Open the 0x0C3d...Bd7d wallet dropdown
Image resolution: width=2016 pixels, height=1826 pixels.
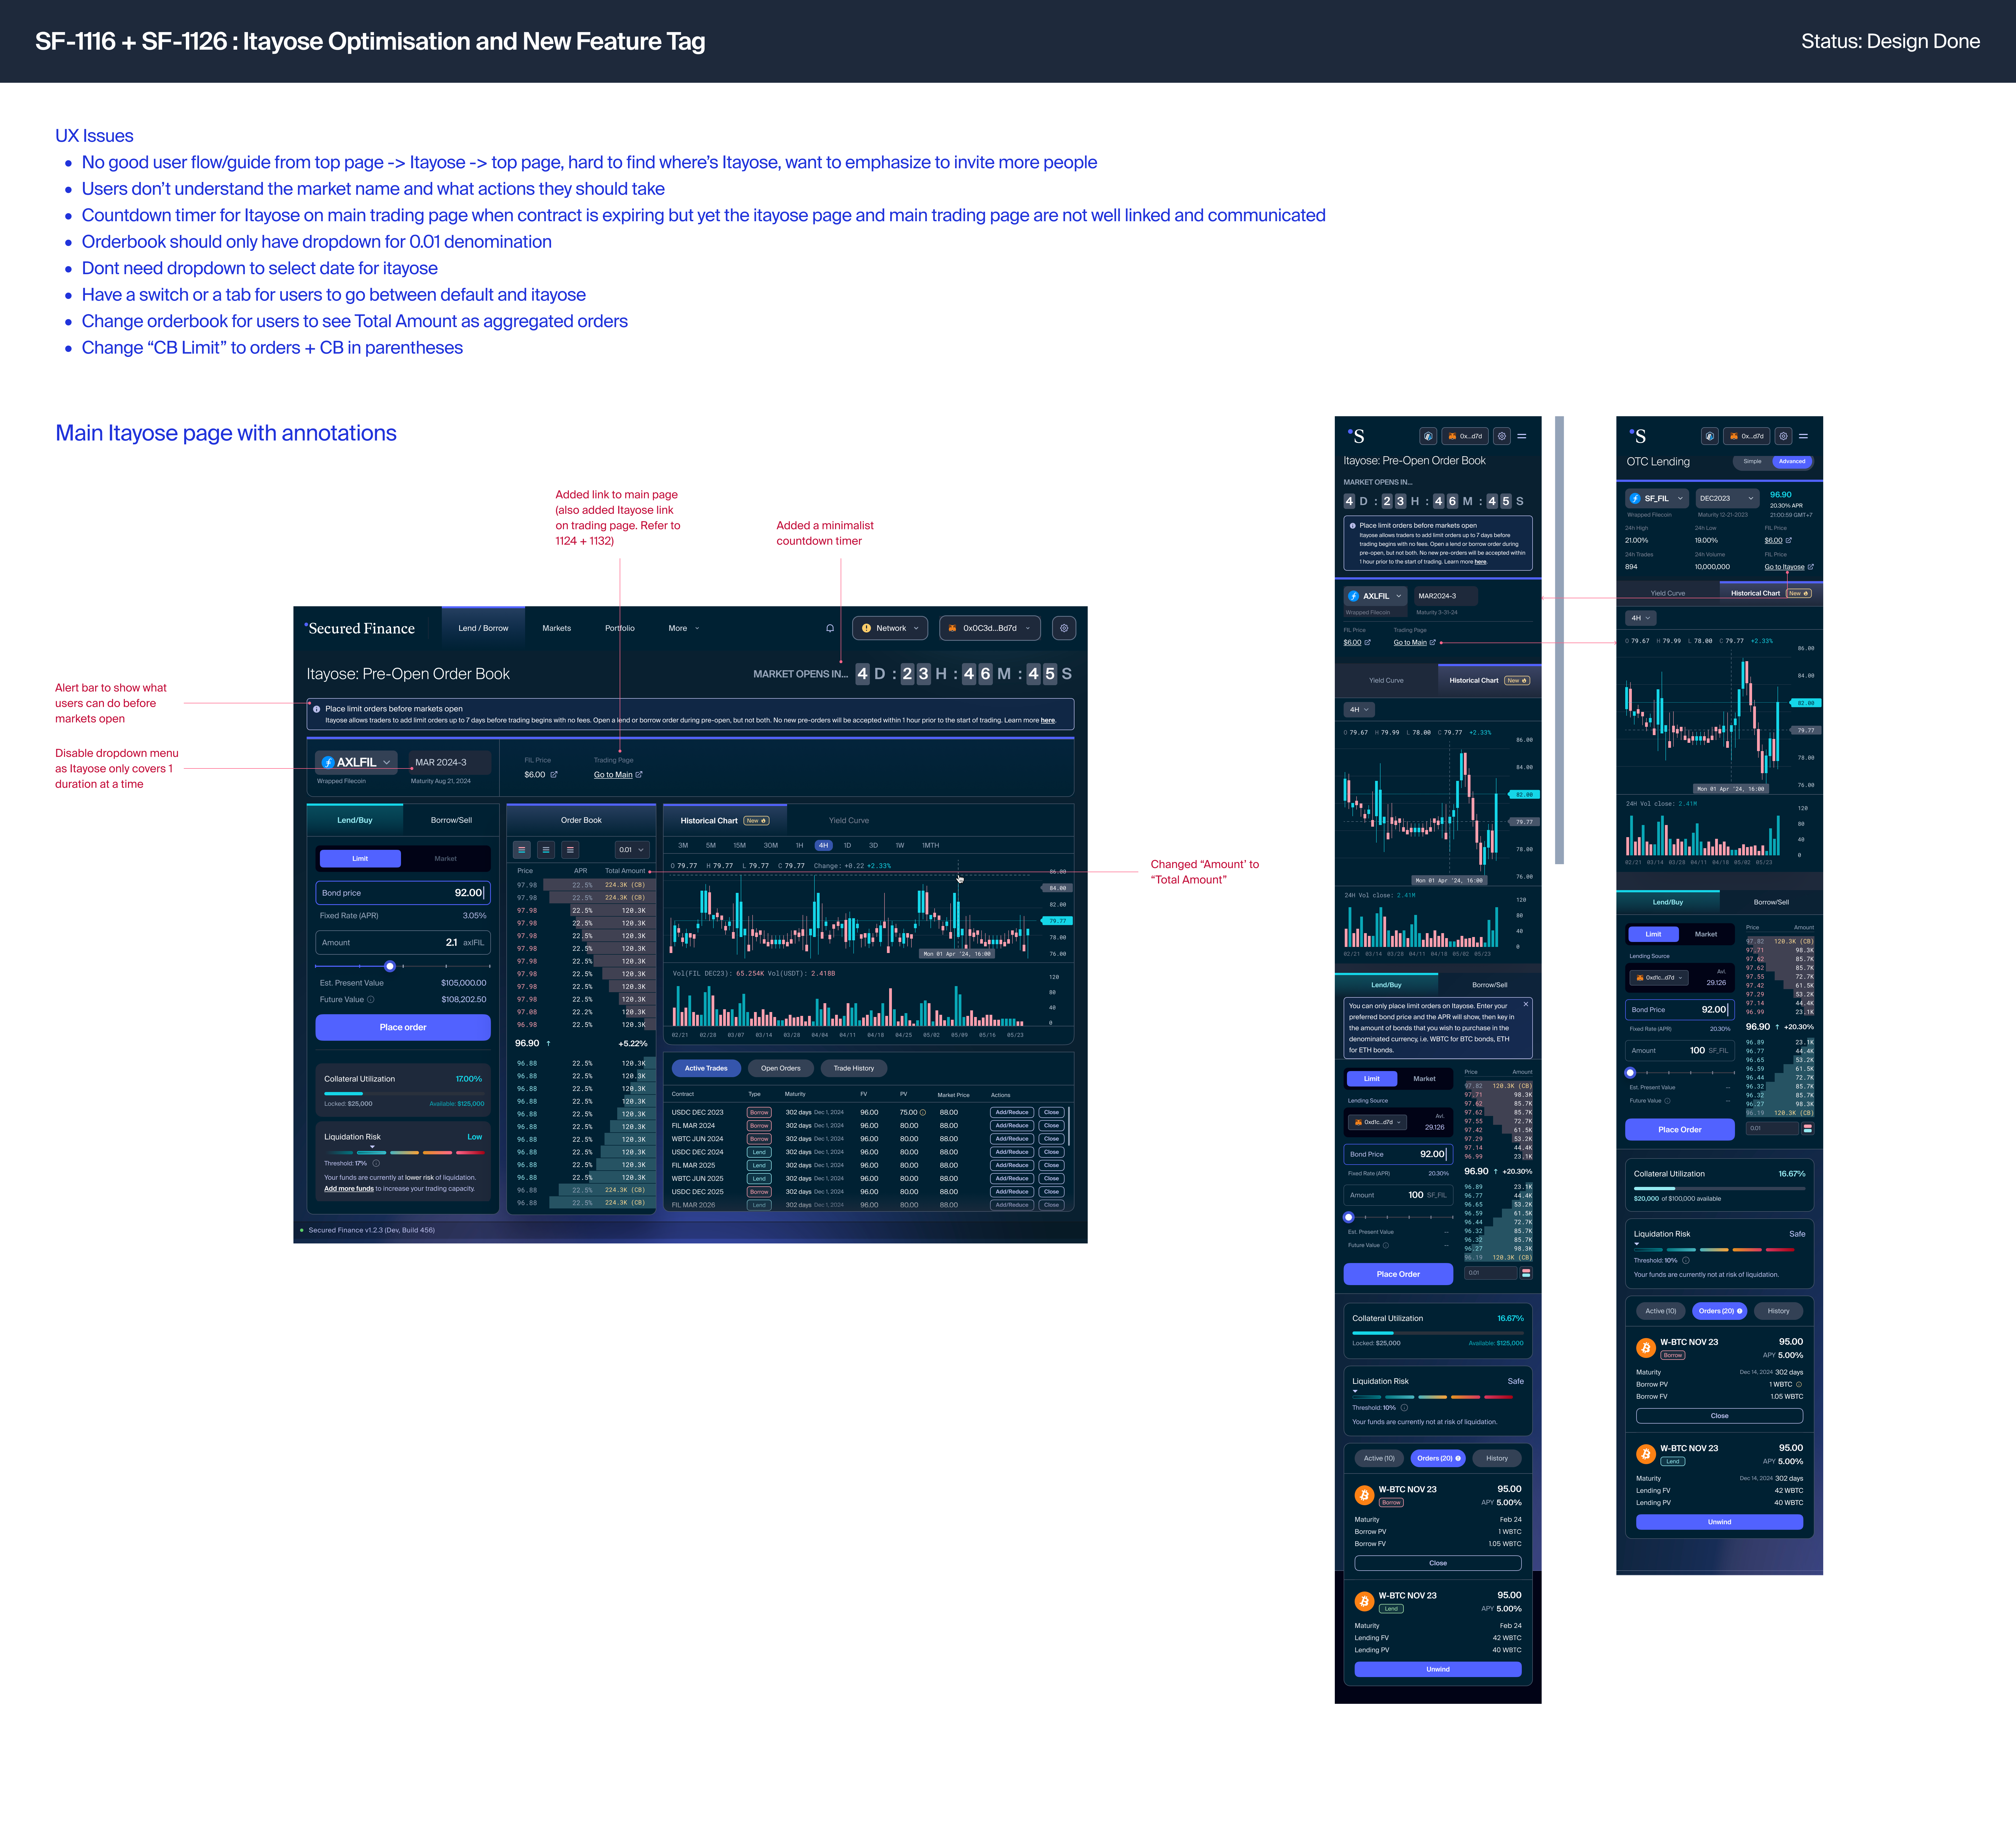[x=990, y=628]
